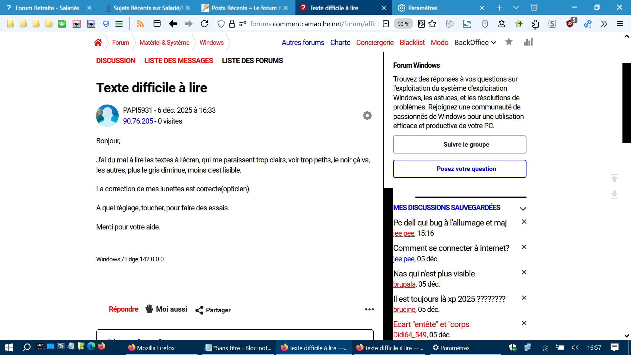Toggle the grey favorite star next to BackOffice
Viewport: 631px width, 355px height.
(509, 42)
